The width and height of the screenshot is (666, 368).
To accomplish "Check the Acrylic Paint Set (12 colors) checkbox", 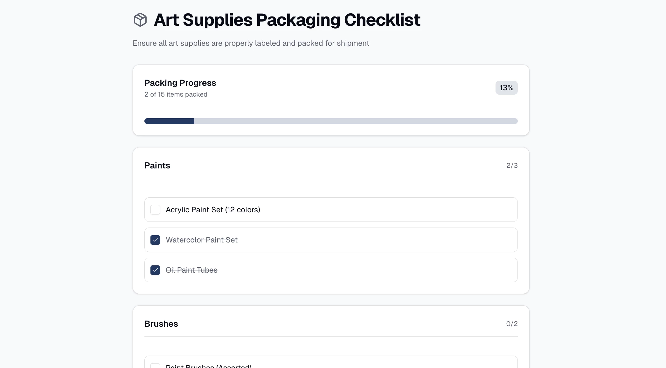I will pos(155,210).
